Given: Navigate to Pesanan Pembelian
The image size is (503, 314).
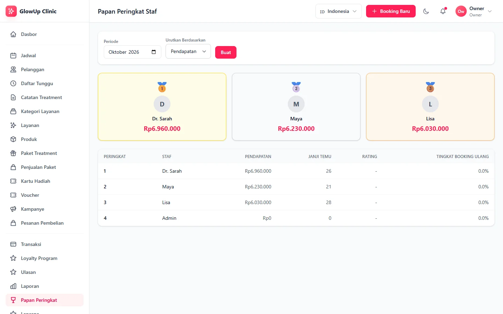Looking at the screenshot, I should pos(45,223).
